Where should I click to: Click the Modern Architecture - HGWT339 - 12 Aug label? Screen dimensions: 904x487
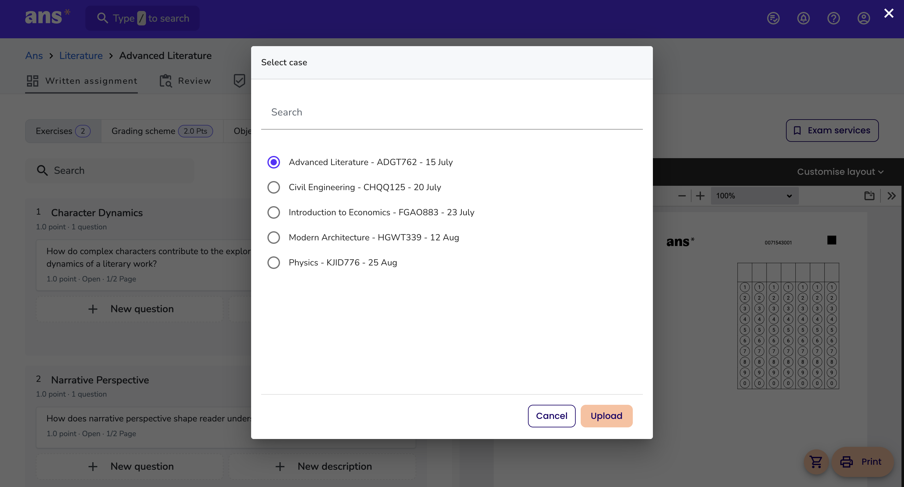coord(374,238)
